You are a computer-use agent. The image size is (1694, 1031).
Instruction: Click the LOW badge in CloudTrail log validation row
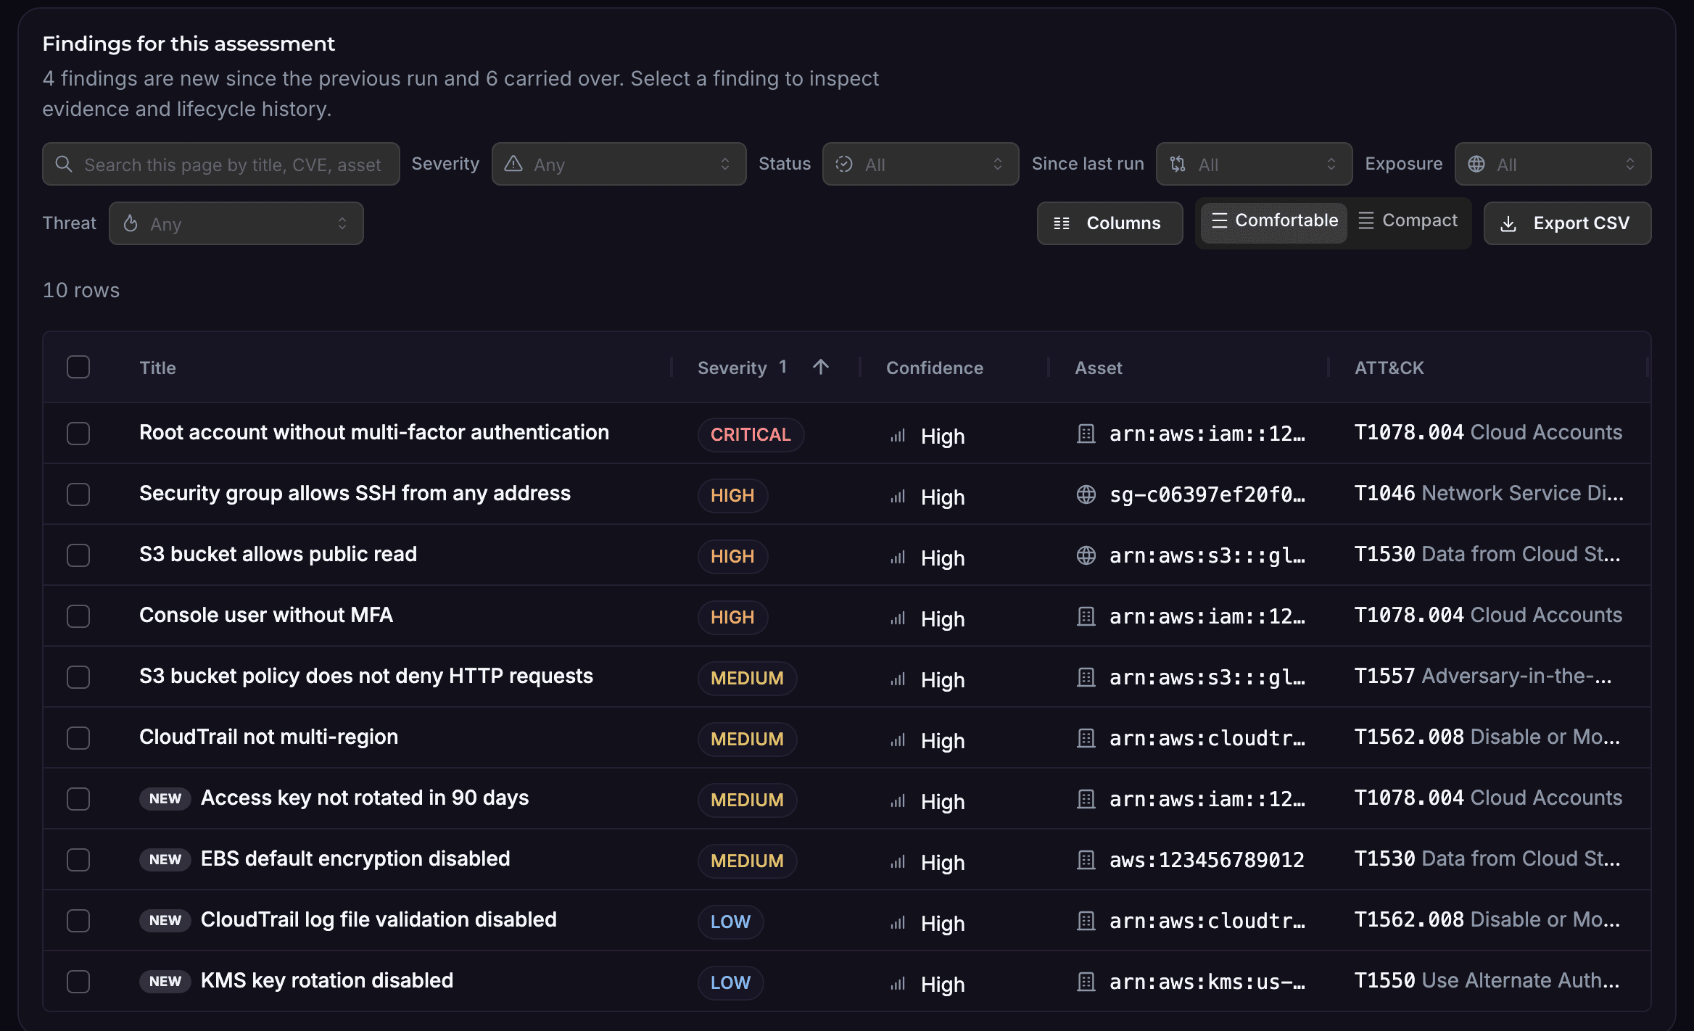click(x=730, y=922)
